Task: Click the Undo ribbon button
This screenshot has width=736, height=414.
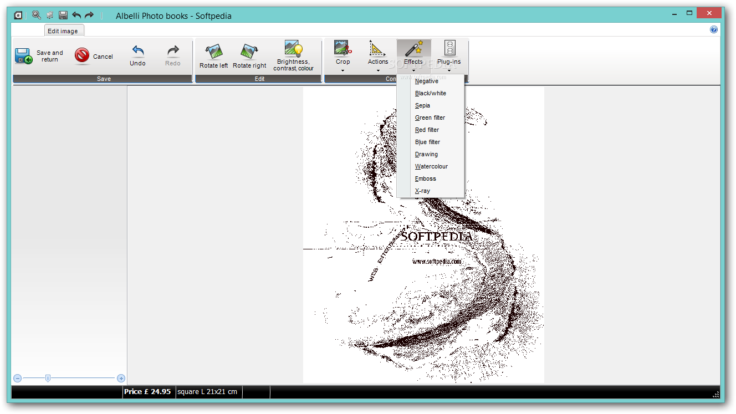Action: point(137,56)
